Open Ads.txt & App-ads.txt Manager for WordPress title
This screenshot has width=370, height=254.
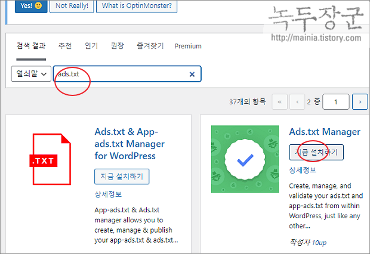point(129,144)
